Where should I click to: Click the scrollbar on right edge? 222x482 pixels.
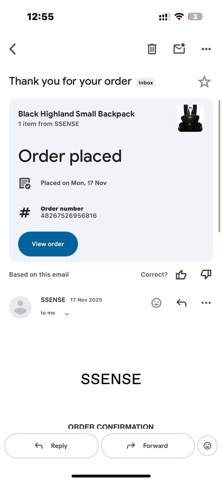click(219, 166)
